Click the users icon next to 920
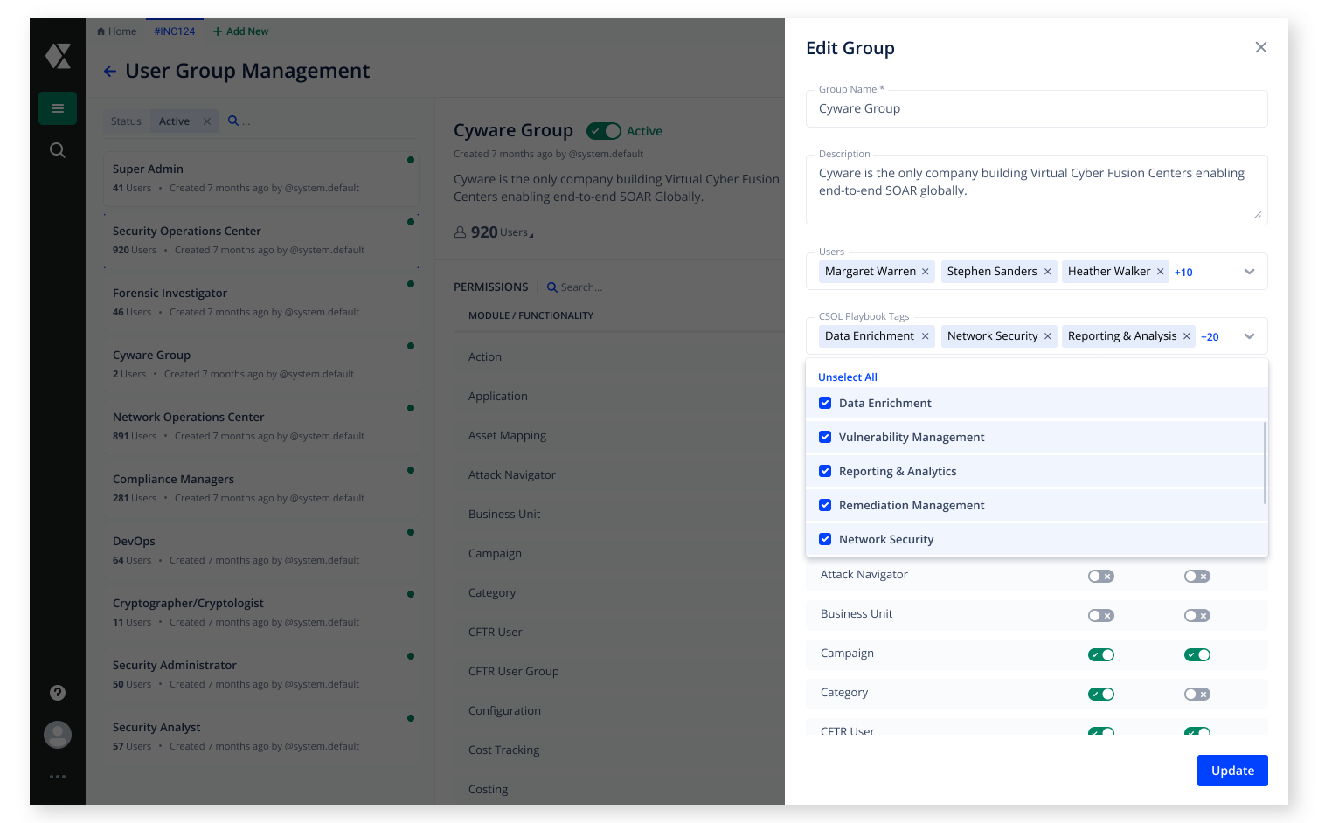 click(461, 232)
